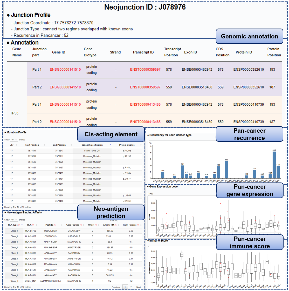This screenshot has width=289, height=291.
Task: Click the info icon next to HLA header
Action: point(33,225)
